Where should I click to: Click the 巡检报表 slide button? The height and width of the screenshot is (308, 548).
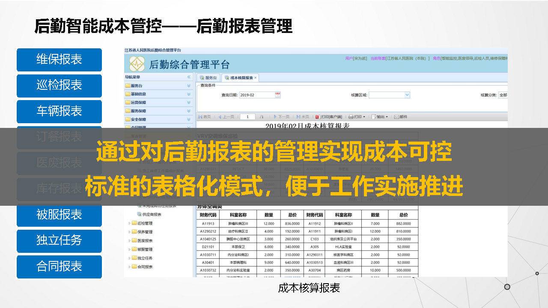(x=59, y=85)
